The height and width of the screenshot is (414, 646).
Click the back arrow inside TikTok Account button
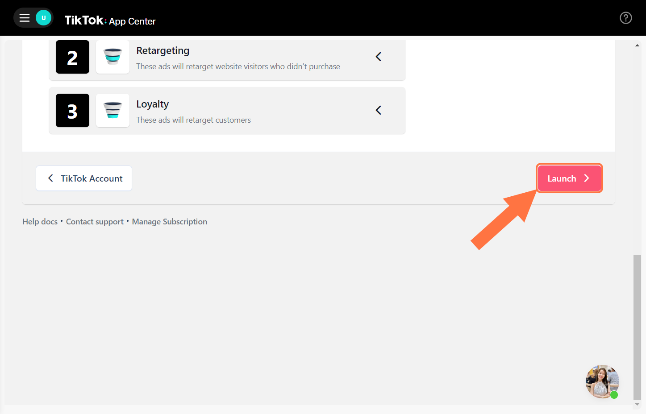tap(50, 178)
